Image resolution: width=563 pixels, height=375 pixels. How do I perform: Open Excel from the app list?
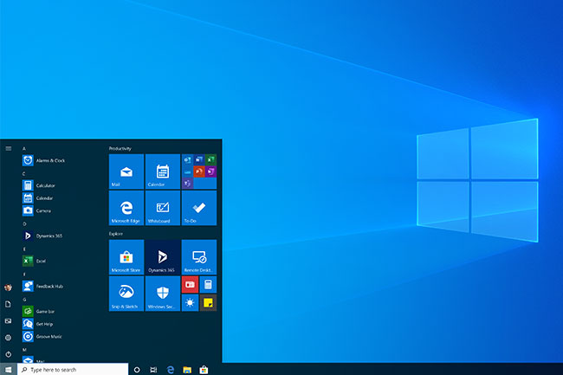pyautogui.click(x=34, y=261)
